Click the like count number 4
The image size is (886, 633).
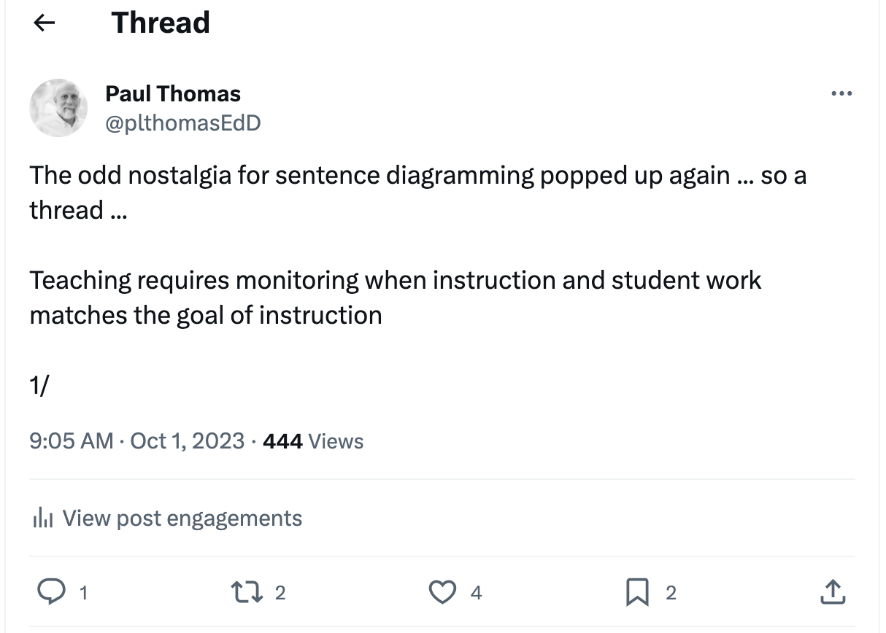tap(476, 594)
